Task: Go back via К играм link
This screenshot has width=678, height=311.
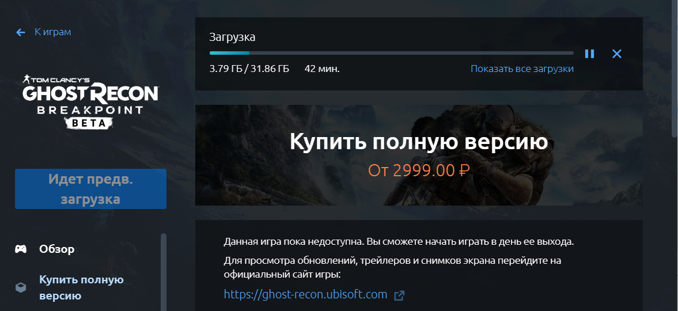Action: pyautogui.click(x=53, y=32)
